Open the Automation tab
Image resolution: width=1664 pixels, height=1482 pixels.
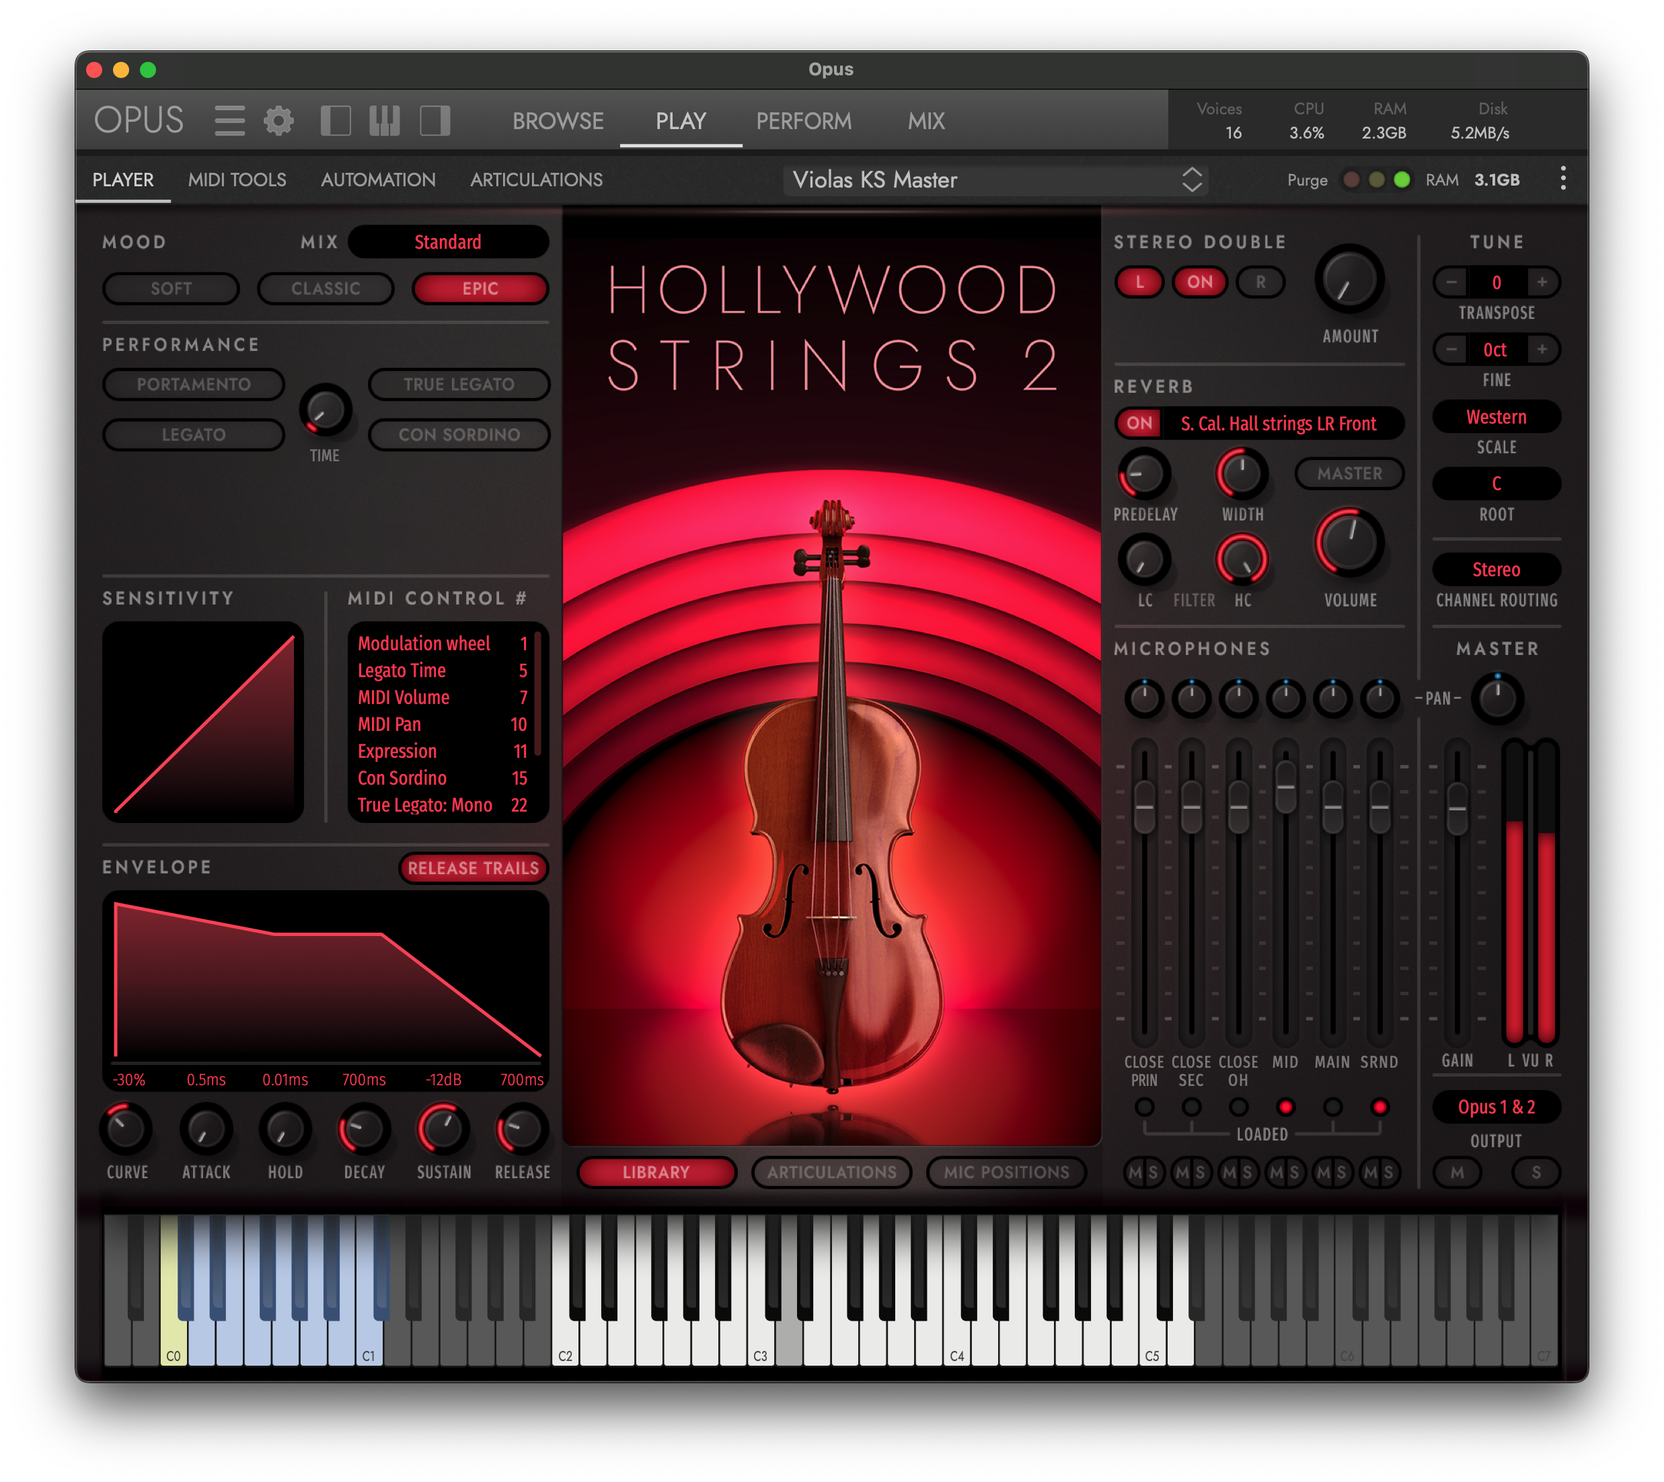pyautogui.click(x=378, y=179)
